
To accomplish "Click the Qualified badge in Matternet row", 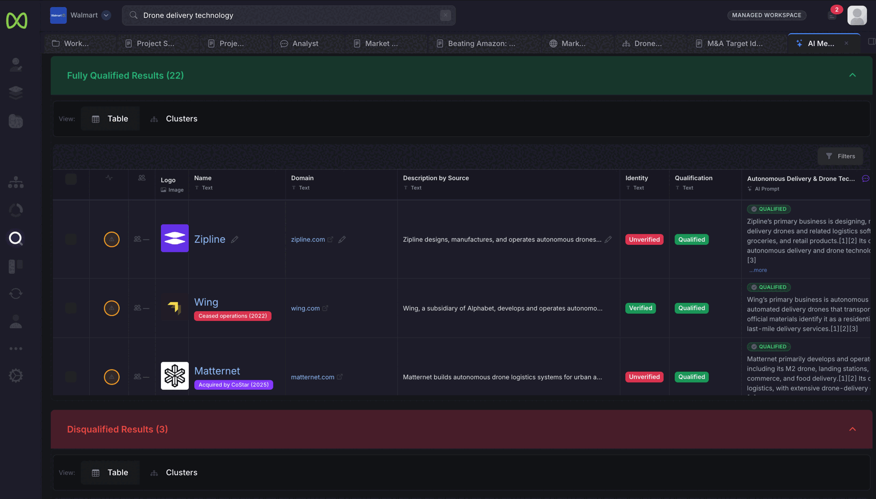I will 691,377.
